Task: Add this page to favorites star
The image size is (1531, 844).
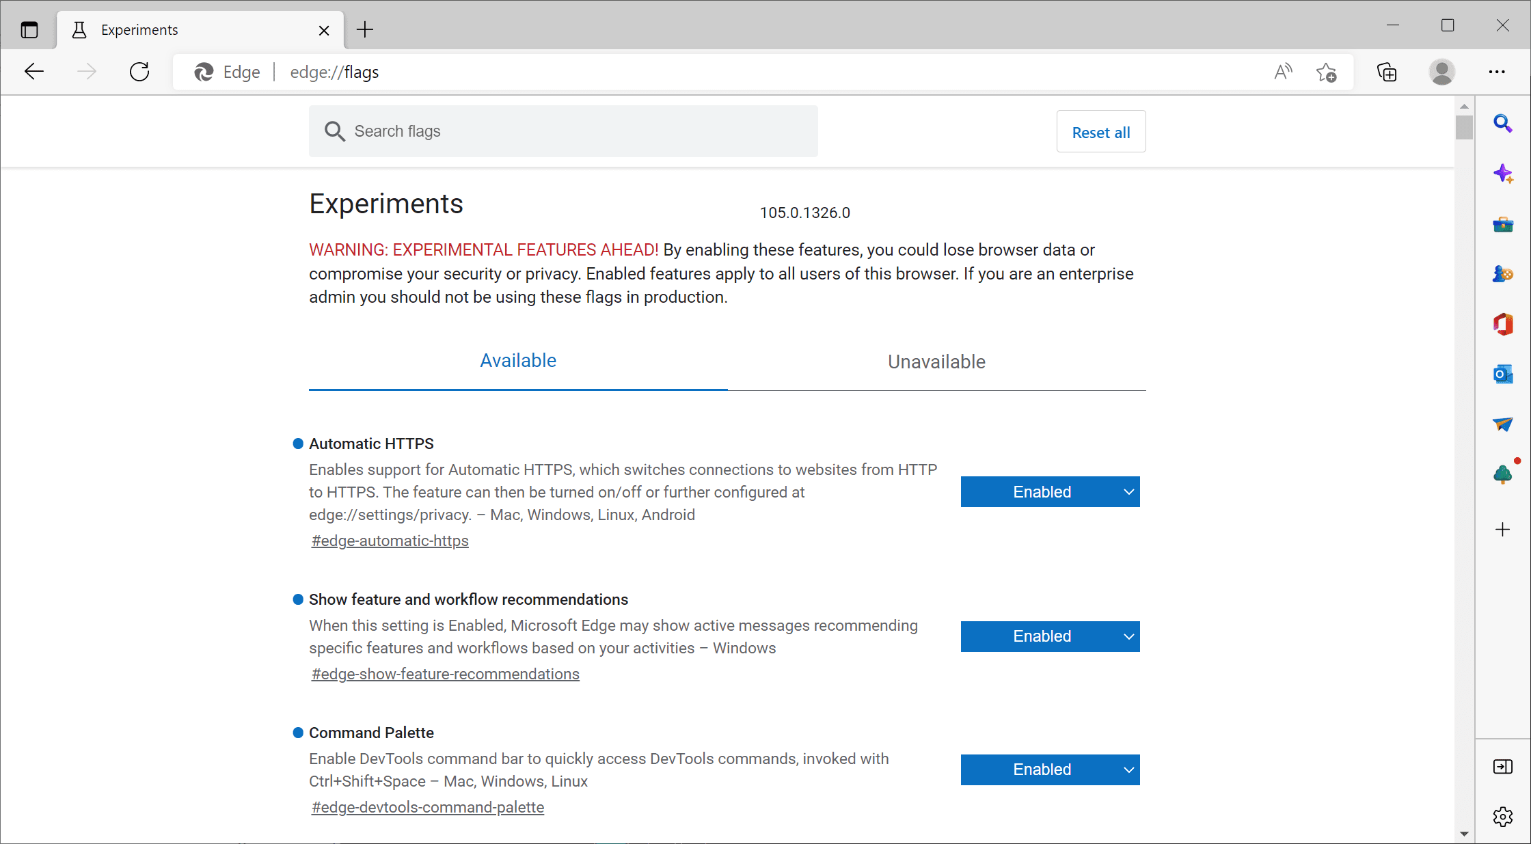Action: (1326, 72)
